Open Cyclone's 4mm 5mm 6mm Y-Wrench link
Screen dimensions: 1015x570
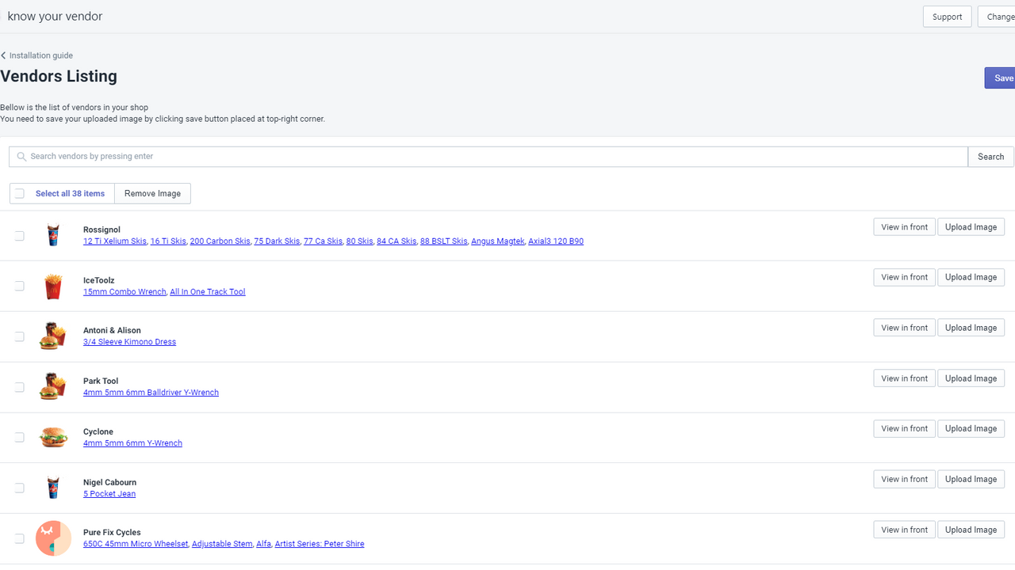[132, 443]
